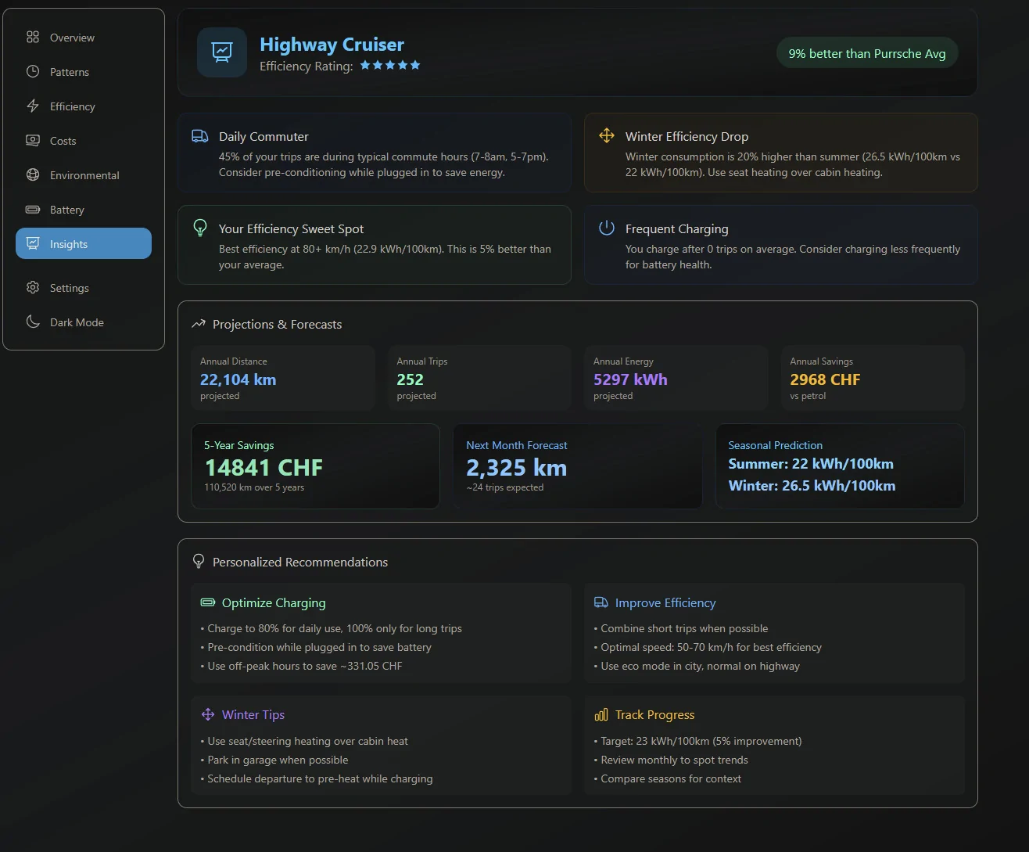This screenshot has width=1029, height=852.
Task: Click the Track Progress heading
Action: point(654,714)
